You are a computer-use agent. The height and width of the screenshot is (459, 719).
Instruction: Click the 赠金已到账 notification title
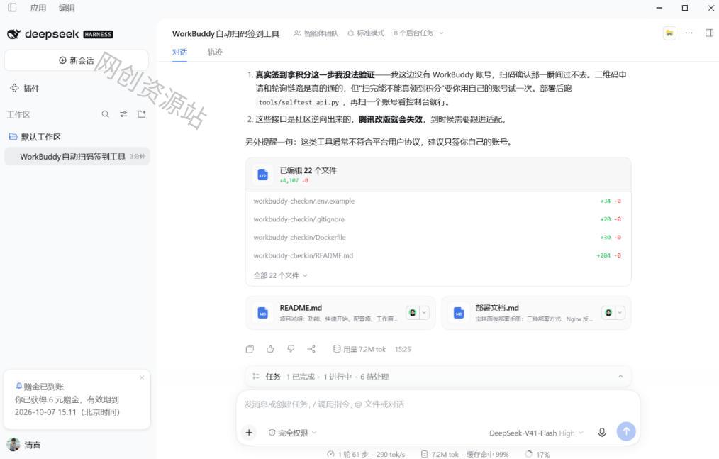43,387
